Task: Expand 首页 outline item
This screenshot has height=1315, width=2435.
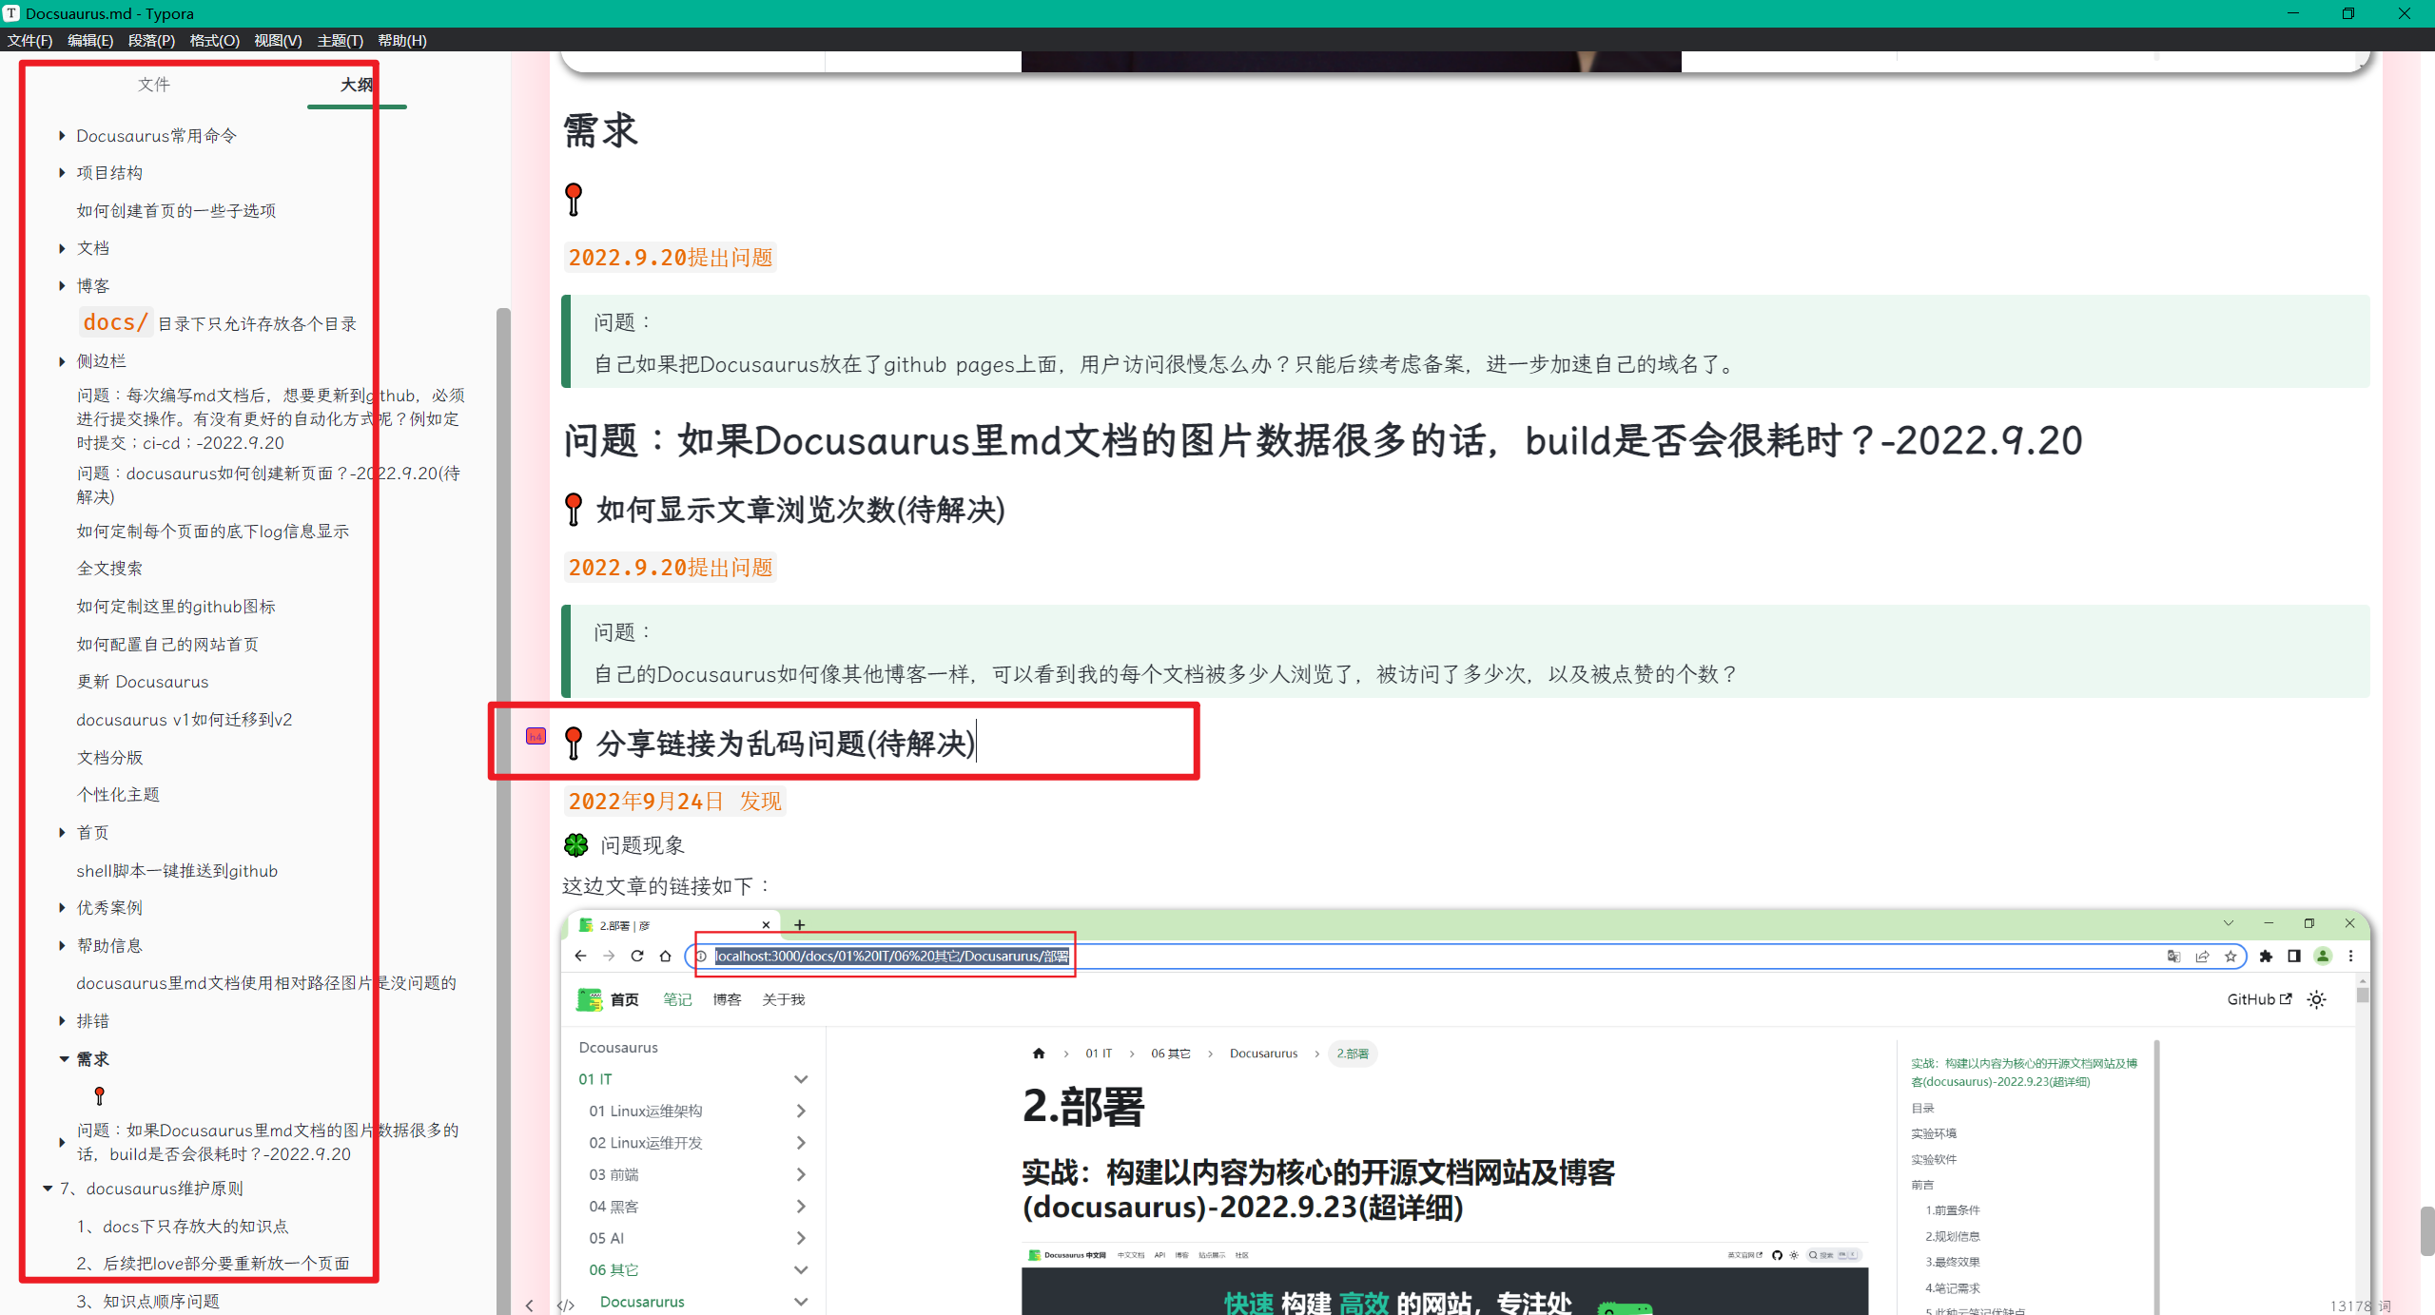Action: click(x=62, y=833)
